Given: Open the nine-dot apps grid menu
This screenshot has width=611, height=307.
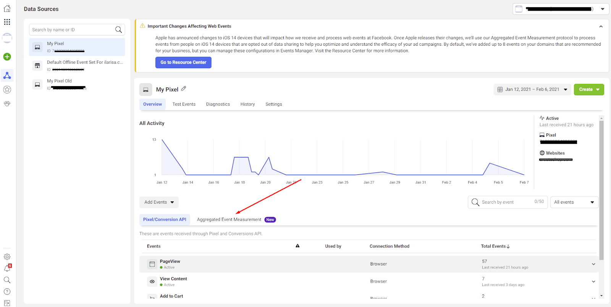Looking at the screenshot, I should (7, 22).
